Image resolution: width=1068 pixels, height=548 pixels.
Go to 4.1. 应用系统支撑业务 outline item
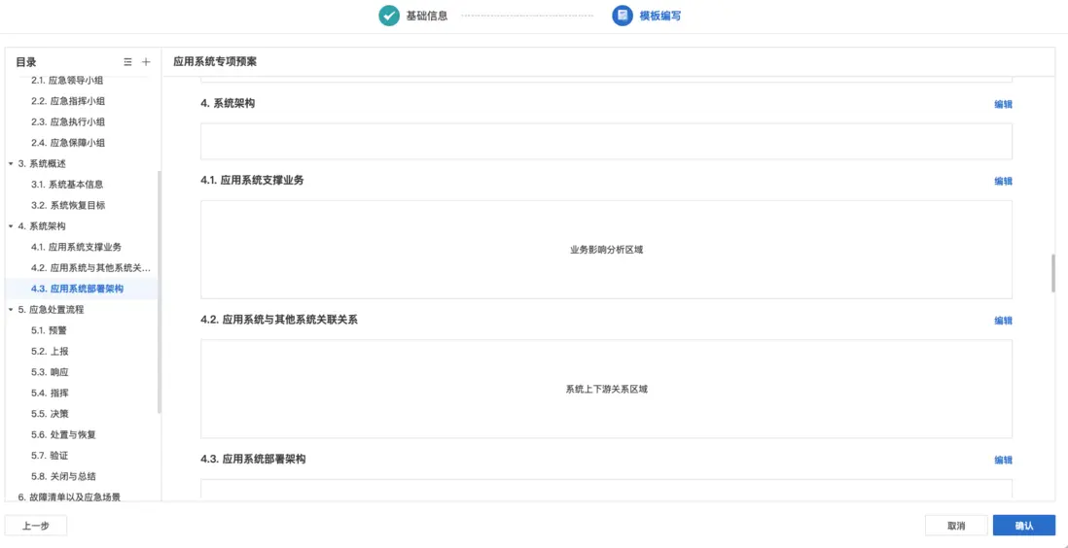(x=76, y=247)
